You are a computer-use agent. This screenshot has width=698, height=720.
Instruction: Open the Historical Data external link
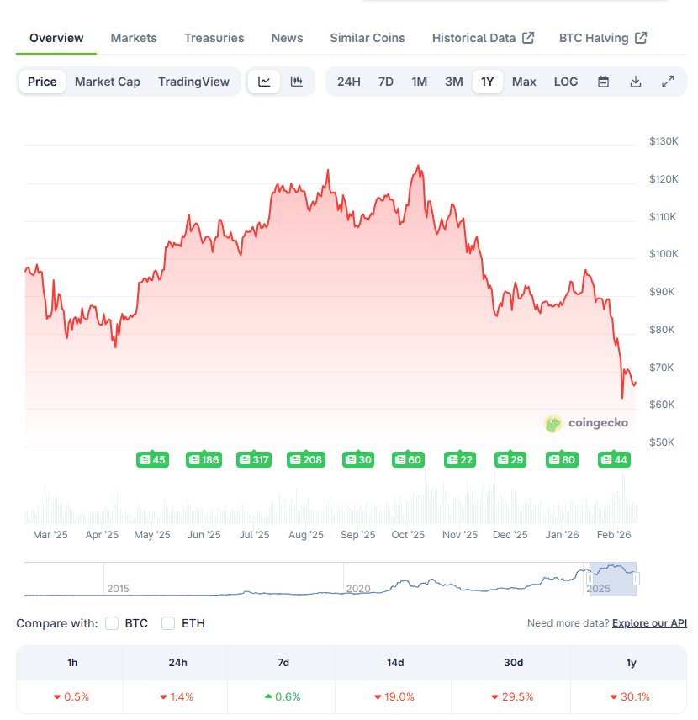[483, 38]
